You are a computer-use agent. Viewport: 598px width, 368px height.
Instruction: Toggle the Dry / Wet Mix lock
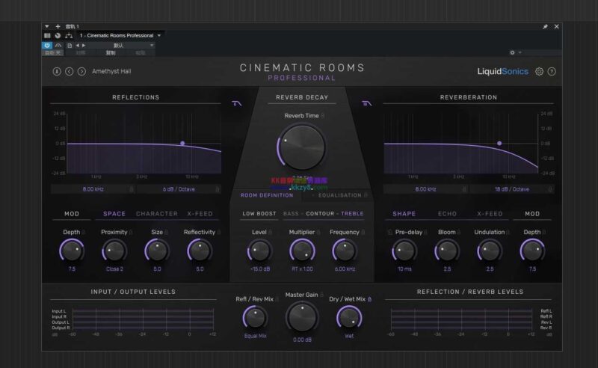(x=369, y=299)
